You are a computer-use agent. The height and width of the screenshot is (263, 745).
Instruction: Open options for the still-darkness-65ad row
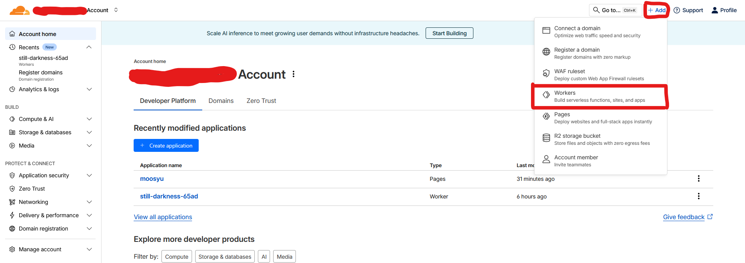(698, 196)
